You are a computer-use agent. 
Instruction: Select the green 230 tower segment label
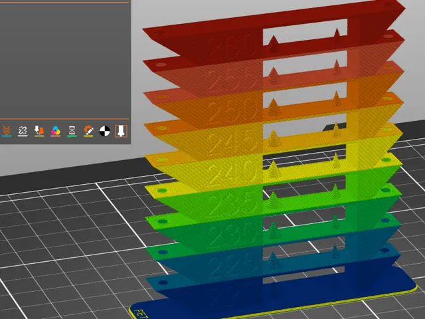tap(232, 234)
